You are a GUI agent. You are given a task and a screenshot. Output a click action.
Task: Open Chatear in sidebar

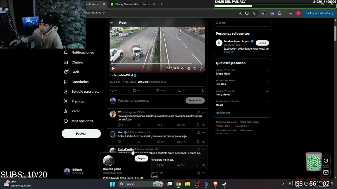(74, 62)
